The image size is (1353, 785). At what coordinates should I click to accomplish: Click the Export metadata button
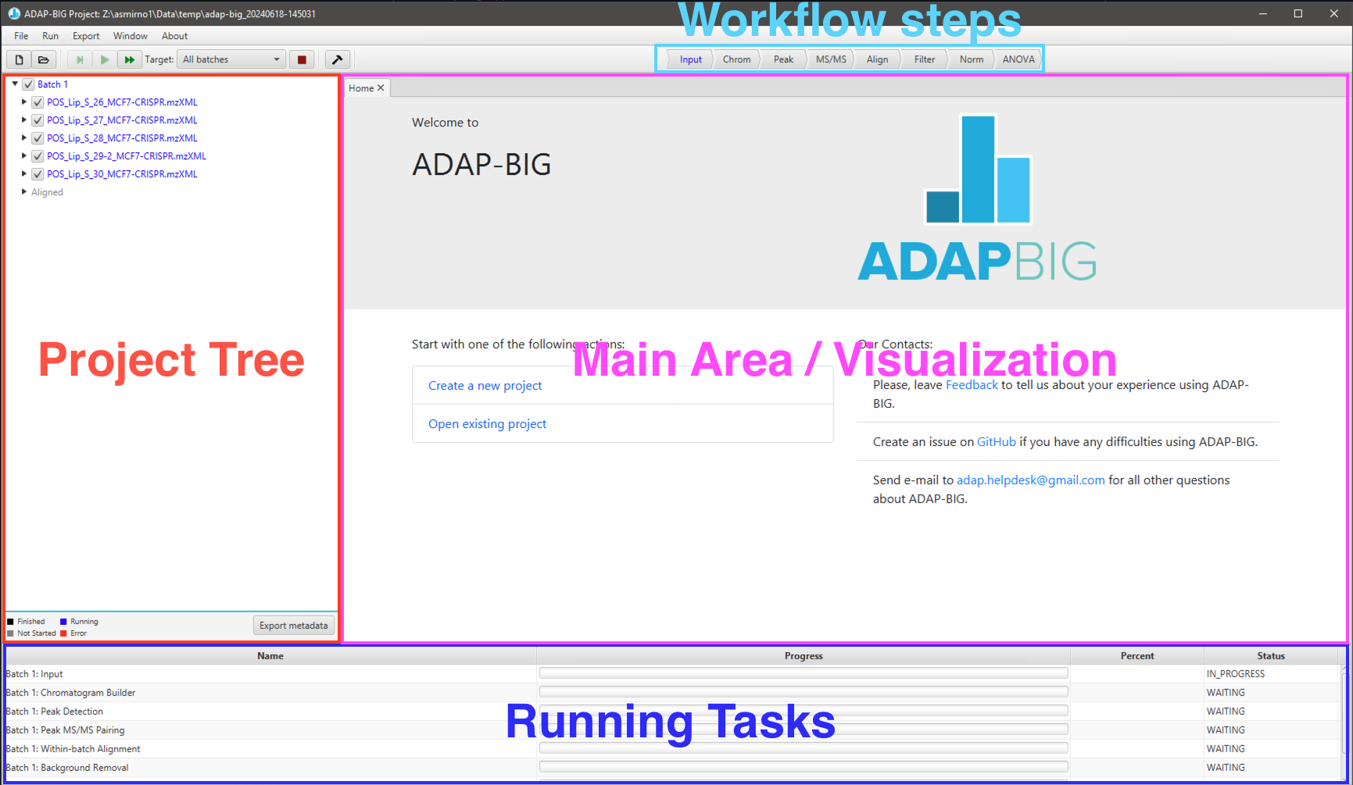(294, 626)
